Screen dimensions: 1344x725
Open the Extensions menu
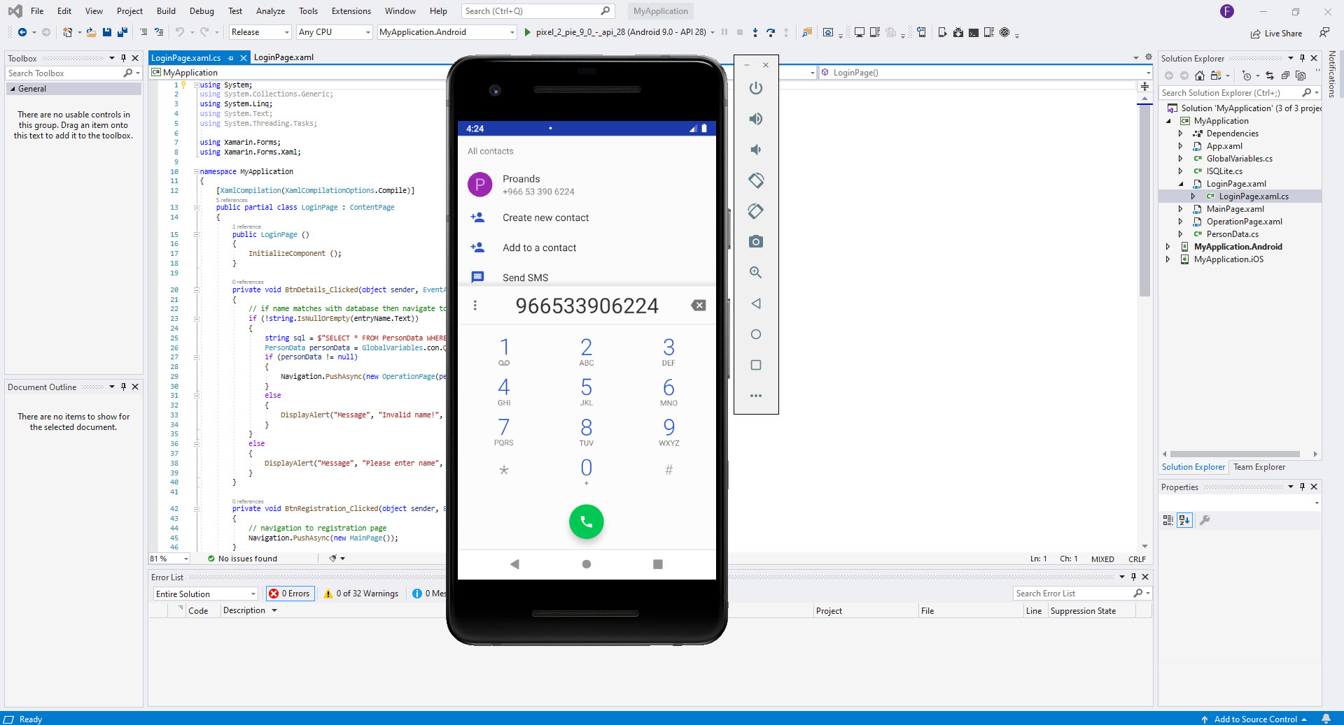pyautogui.click(x=351, y=11)
